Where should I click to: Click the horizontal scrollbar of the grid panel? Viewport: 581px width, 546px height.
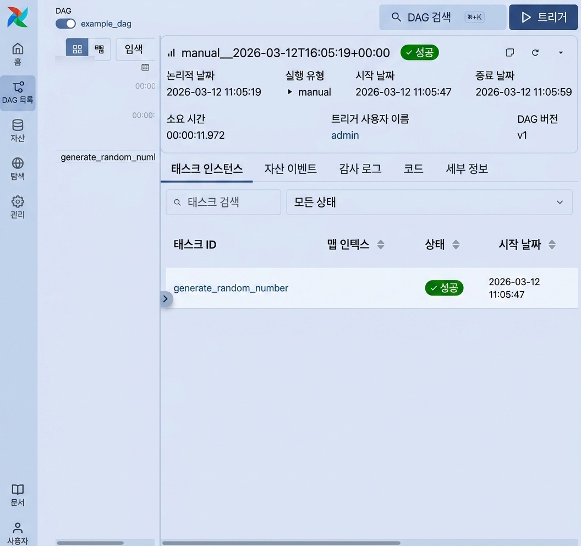point(90,543)
